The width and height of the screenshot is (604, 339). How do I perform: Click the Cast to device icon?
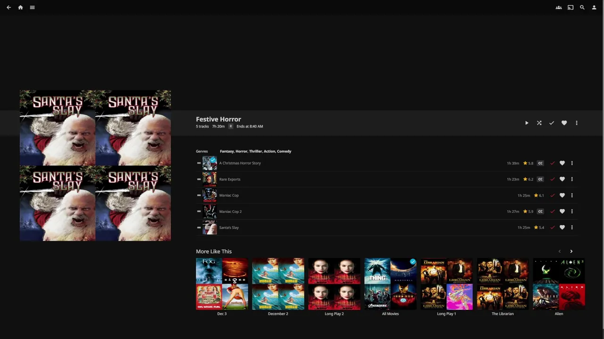(x=570, y=8)
